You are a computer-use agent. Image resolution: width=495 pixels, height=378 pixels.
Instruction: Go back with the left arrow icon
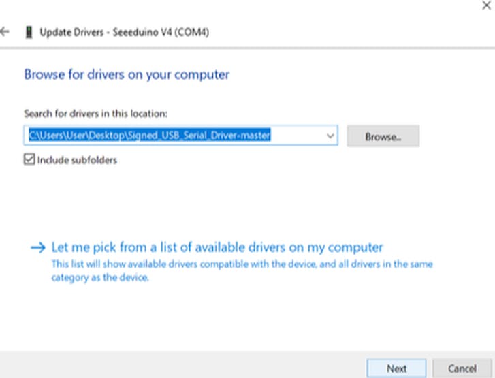click(x=5, y=31)
